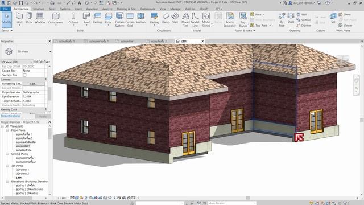Screen dimensions: 364x205
Task: Collapse the 3D Views tree node
Action: [7, 166]
